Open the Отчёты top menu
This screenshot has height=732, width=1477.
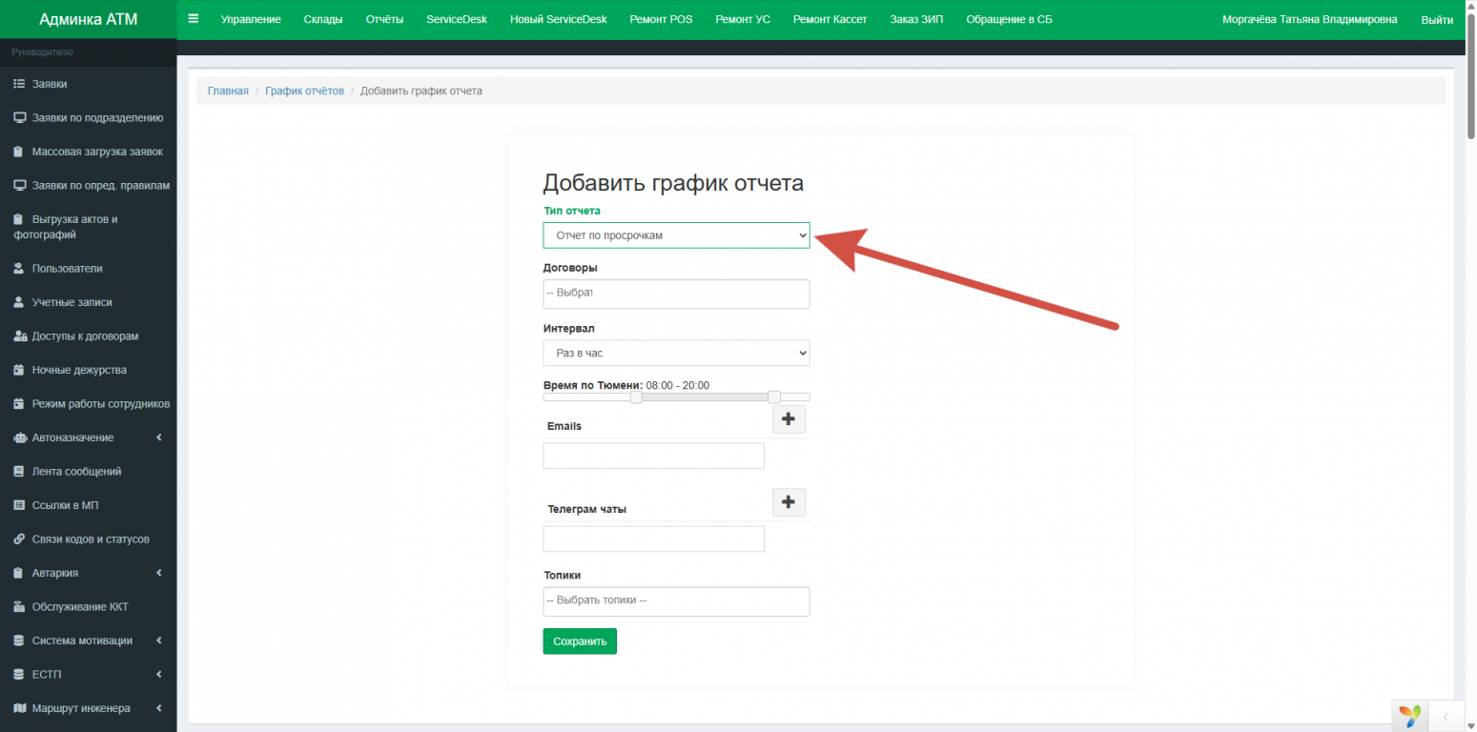[384, 19]
